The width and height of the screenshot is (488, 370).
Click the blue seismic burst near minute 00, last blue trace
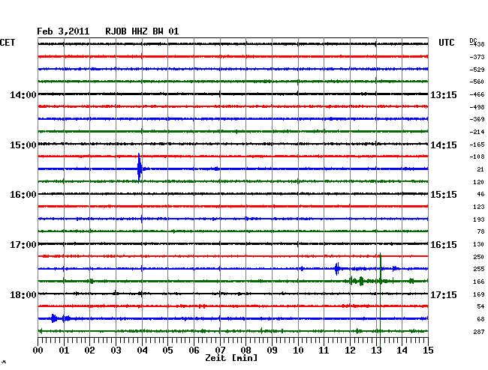(x=54, y=318)
